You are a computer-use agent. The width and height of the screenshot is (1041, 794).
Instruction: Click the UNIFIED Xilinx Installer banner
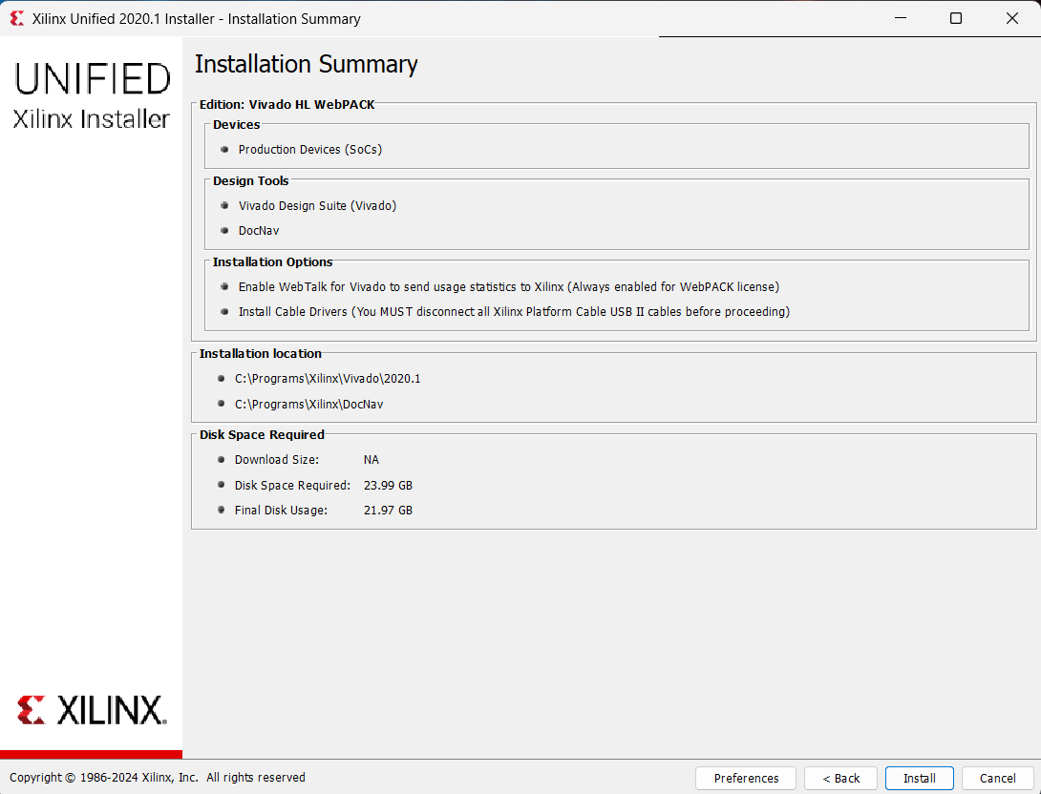(x=92, y=95)
